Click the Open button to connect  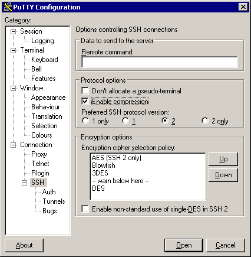[x=184, y=245]
